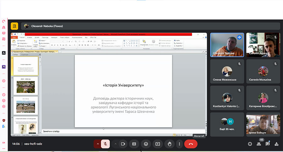Select the Структура tab in slides pane

[25, 54]
